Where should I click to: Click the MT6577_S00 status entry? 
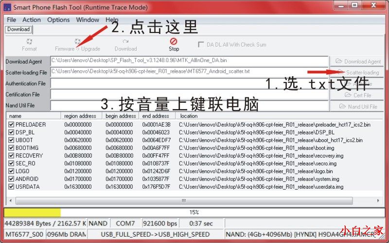click(x=24, y=234)
